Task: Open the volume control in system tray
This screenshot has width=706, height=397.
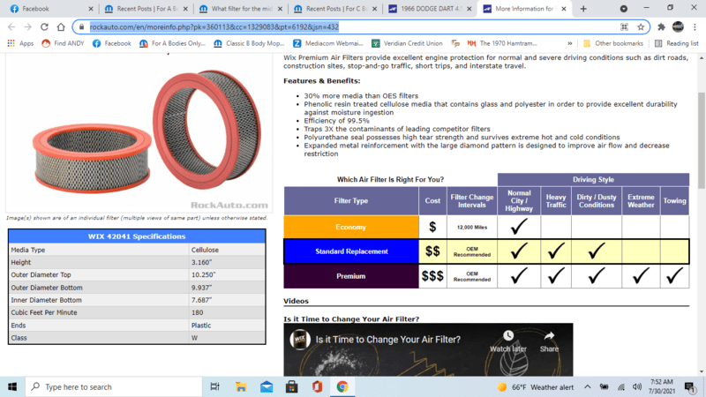Action: 637,386
